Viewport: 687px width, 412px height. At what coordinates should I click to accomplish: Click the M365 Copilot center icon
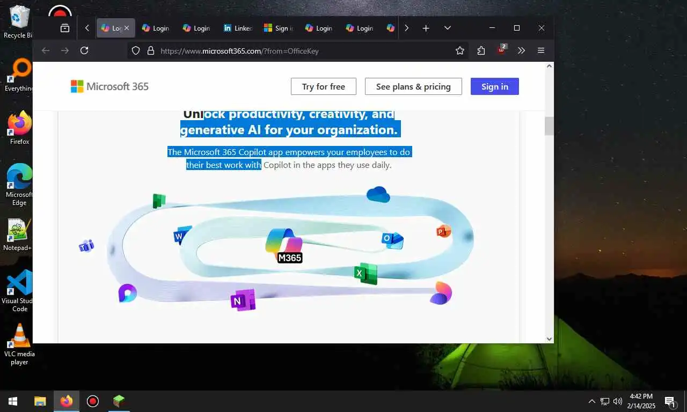pyautogui.click(x=286, y=245)
